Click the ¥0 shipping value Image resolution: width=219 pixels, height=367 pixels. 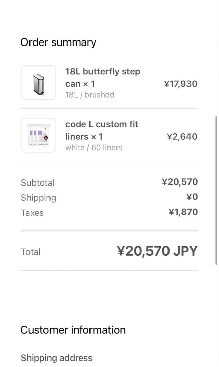(x=192, y=196)
